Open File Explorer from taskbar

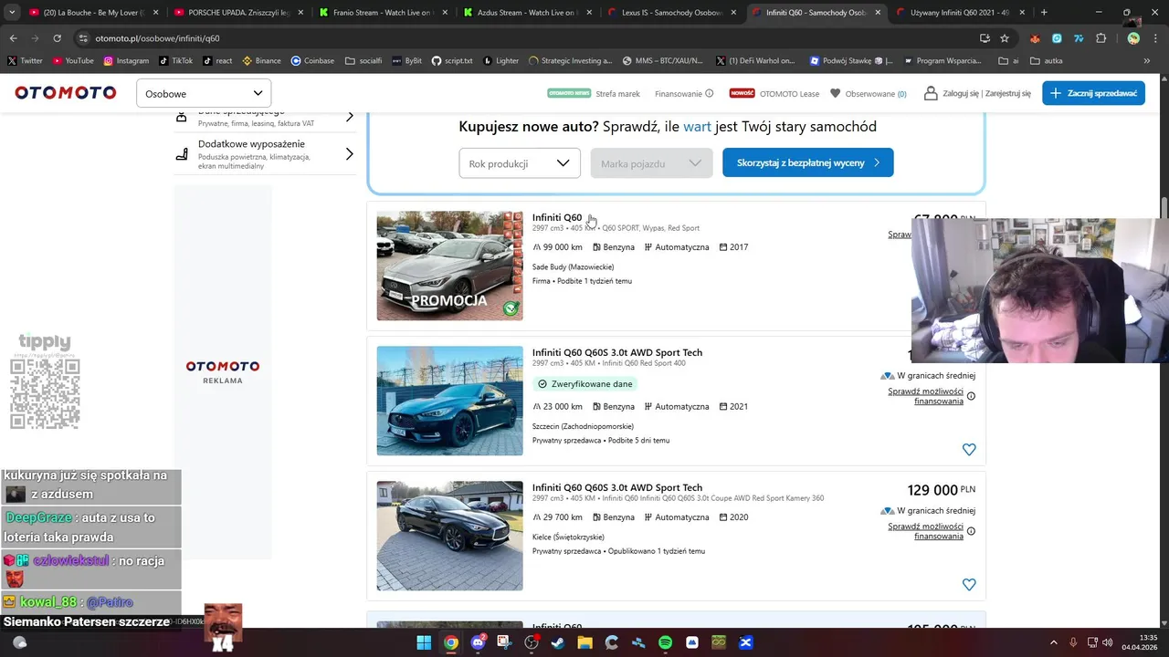(584, 642)
